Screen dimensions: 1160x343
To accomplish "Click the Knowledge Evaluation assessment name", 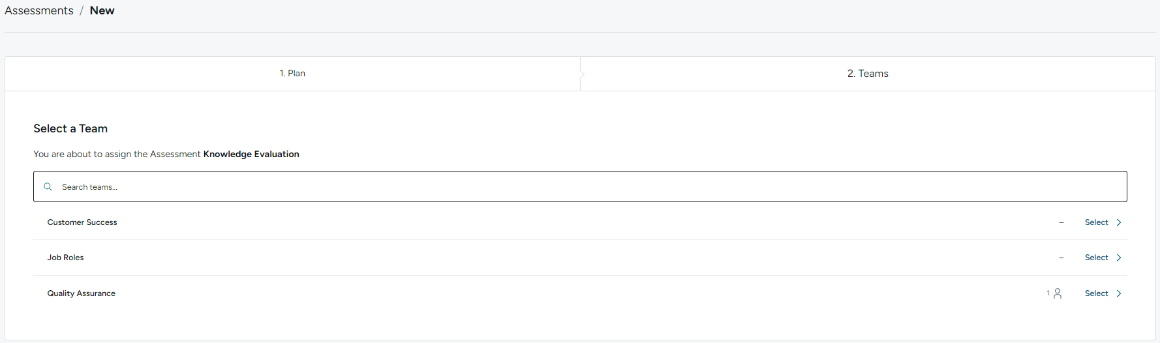I will [x=251, y=154].
